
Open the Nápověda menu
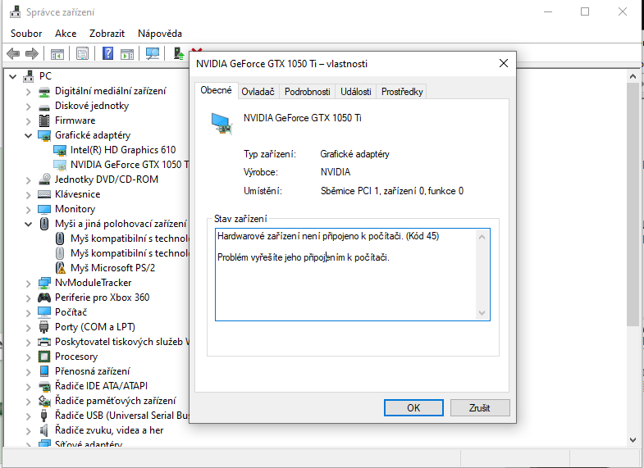point(160,34)
